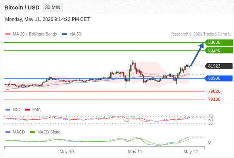234x158 pixels.
Task: Click the May 10 date axis label
Action: 67,152
